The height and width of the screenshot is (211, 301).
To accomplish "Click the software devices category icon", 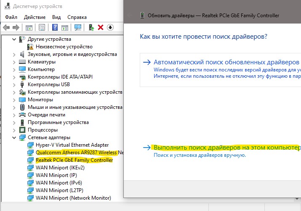I will 22,122.
